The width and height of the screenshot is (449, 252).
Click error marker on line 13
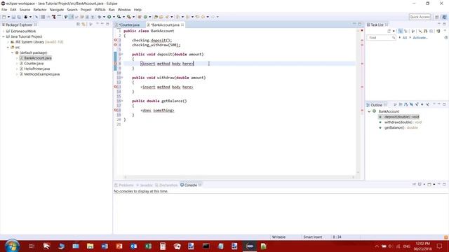click(115, 87)
